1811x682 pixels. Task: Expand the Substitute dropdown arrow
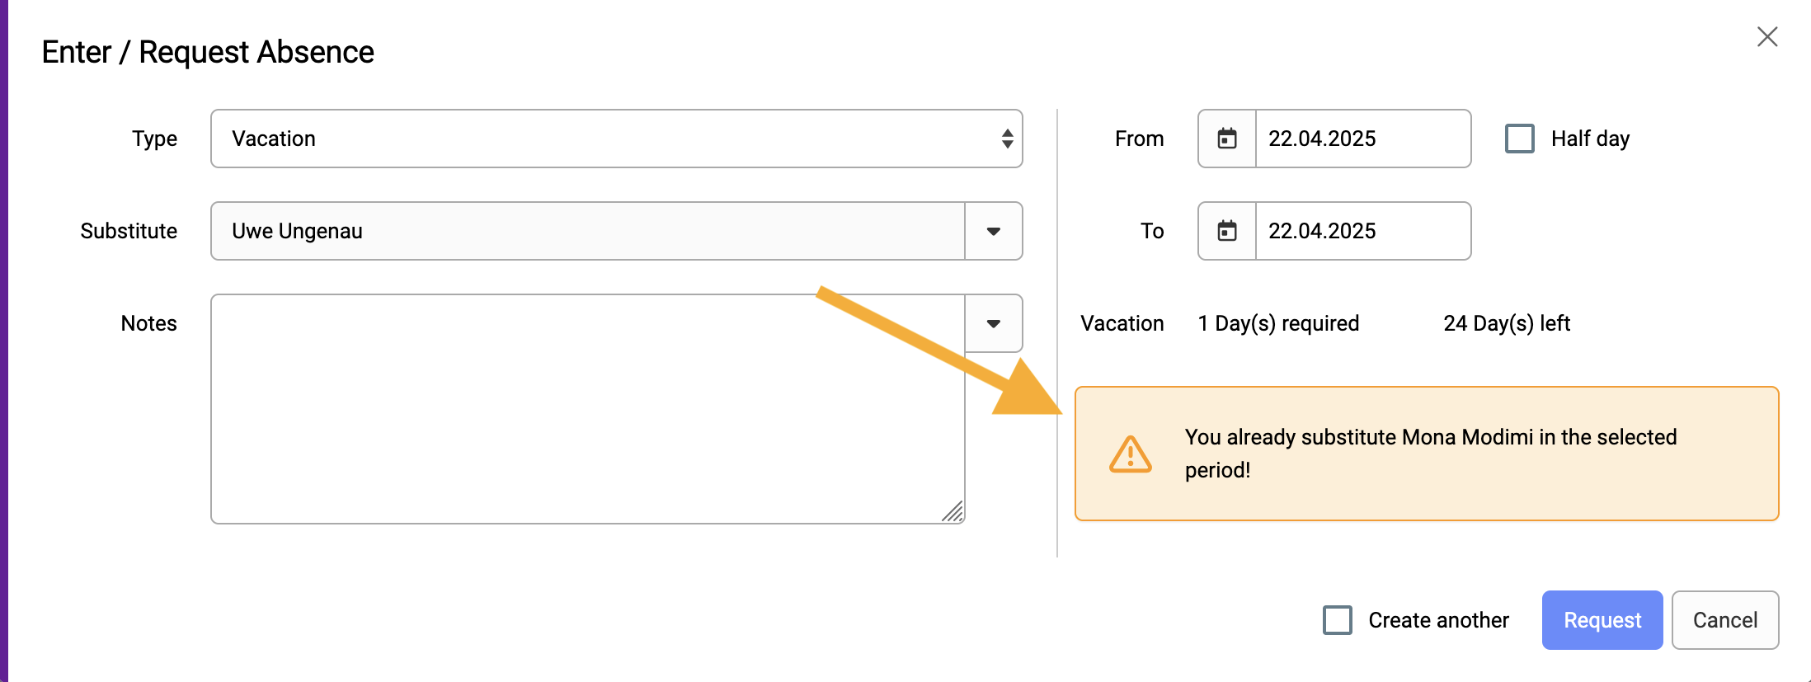point(994,231)
